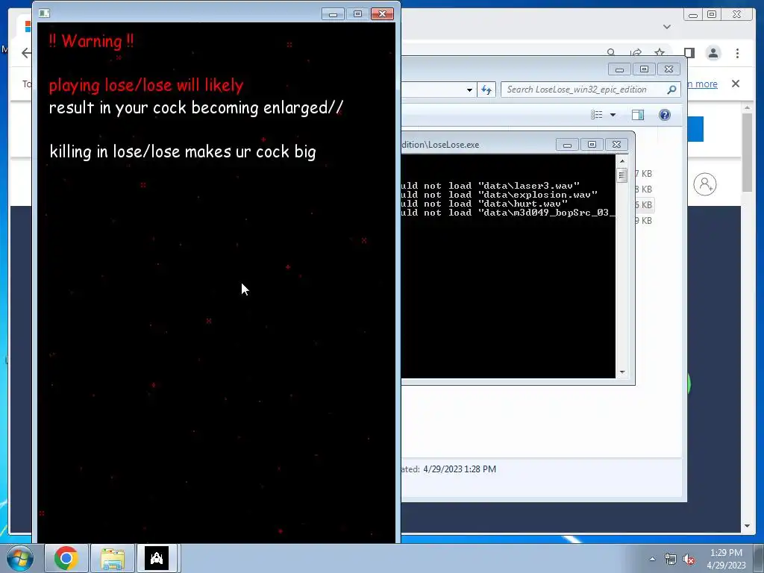Open Chrome from the taskbar

pyautogui.click(x=66, y=558)
